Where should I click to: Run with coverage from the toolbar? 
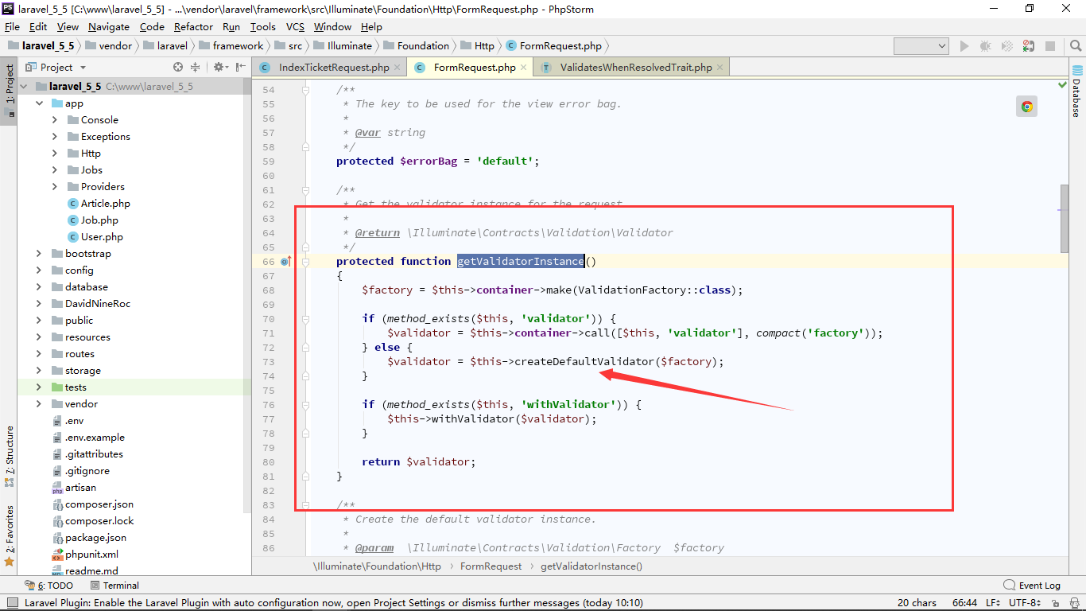point(1007,46)
